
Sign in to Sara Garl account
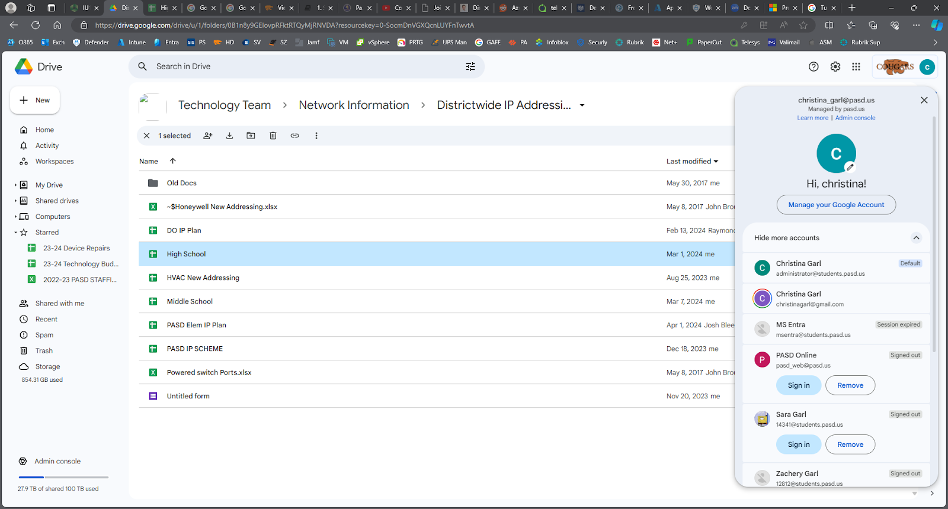pyautogui.click(x=799, y=444)
